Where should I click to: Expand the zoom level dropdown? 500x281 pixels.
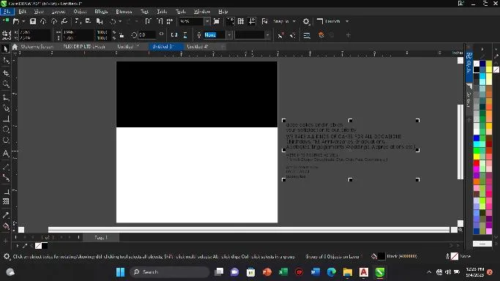coord(207,21)
